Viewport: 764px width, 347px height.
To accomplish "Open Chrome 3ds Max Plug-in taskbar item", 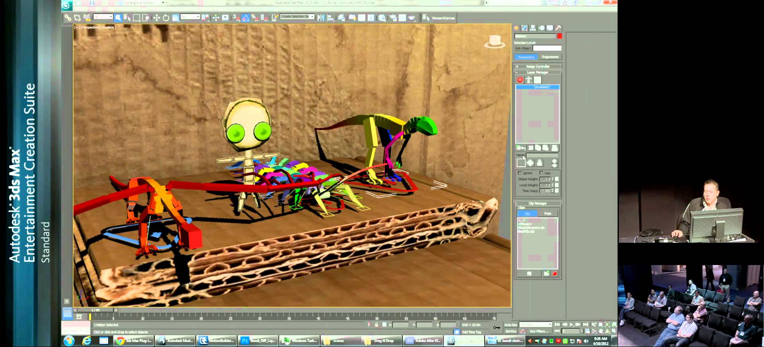I will [x=133, y=341].
